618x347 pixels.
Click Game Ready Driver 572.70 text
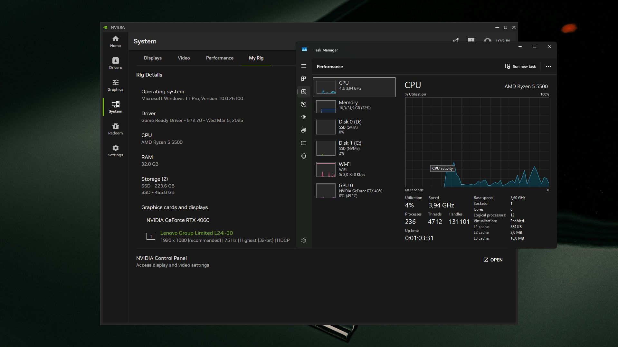click(192, 120)
